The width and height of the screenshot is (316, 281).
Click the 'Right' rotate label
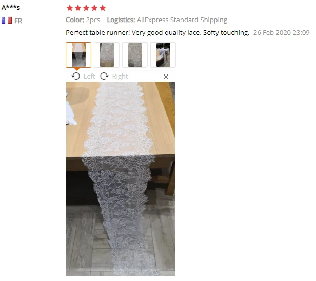(x=120, y=77)
